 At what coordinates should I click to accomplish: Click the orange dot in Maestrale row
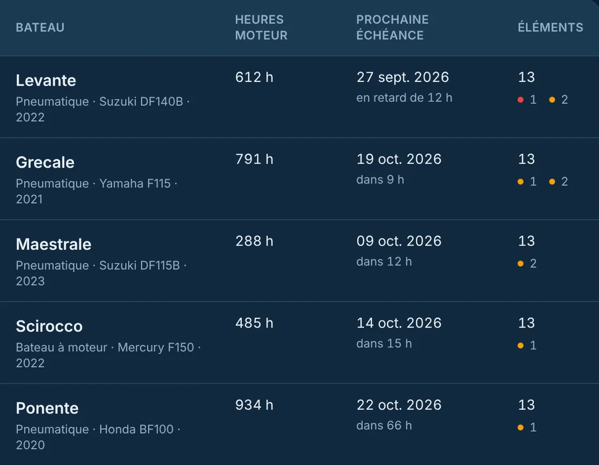click(x=520, y=264)
